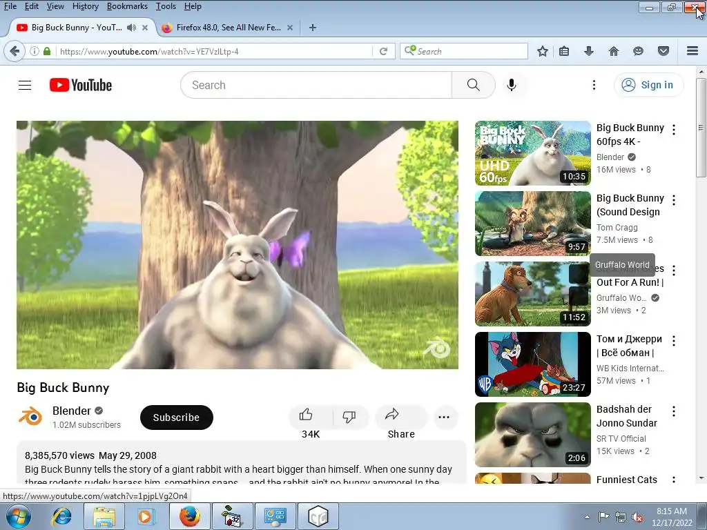Image resolution: width=707 pixels, height=530 pixels.
Task: Open Badshah der Jonno Sundar thumbnail
Action: click(532, 435)
